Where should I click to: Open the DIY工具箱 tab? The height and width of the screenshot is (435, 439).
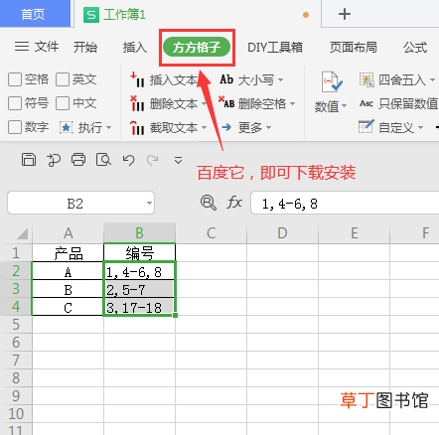(275, 48)
